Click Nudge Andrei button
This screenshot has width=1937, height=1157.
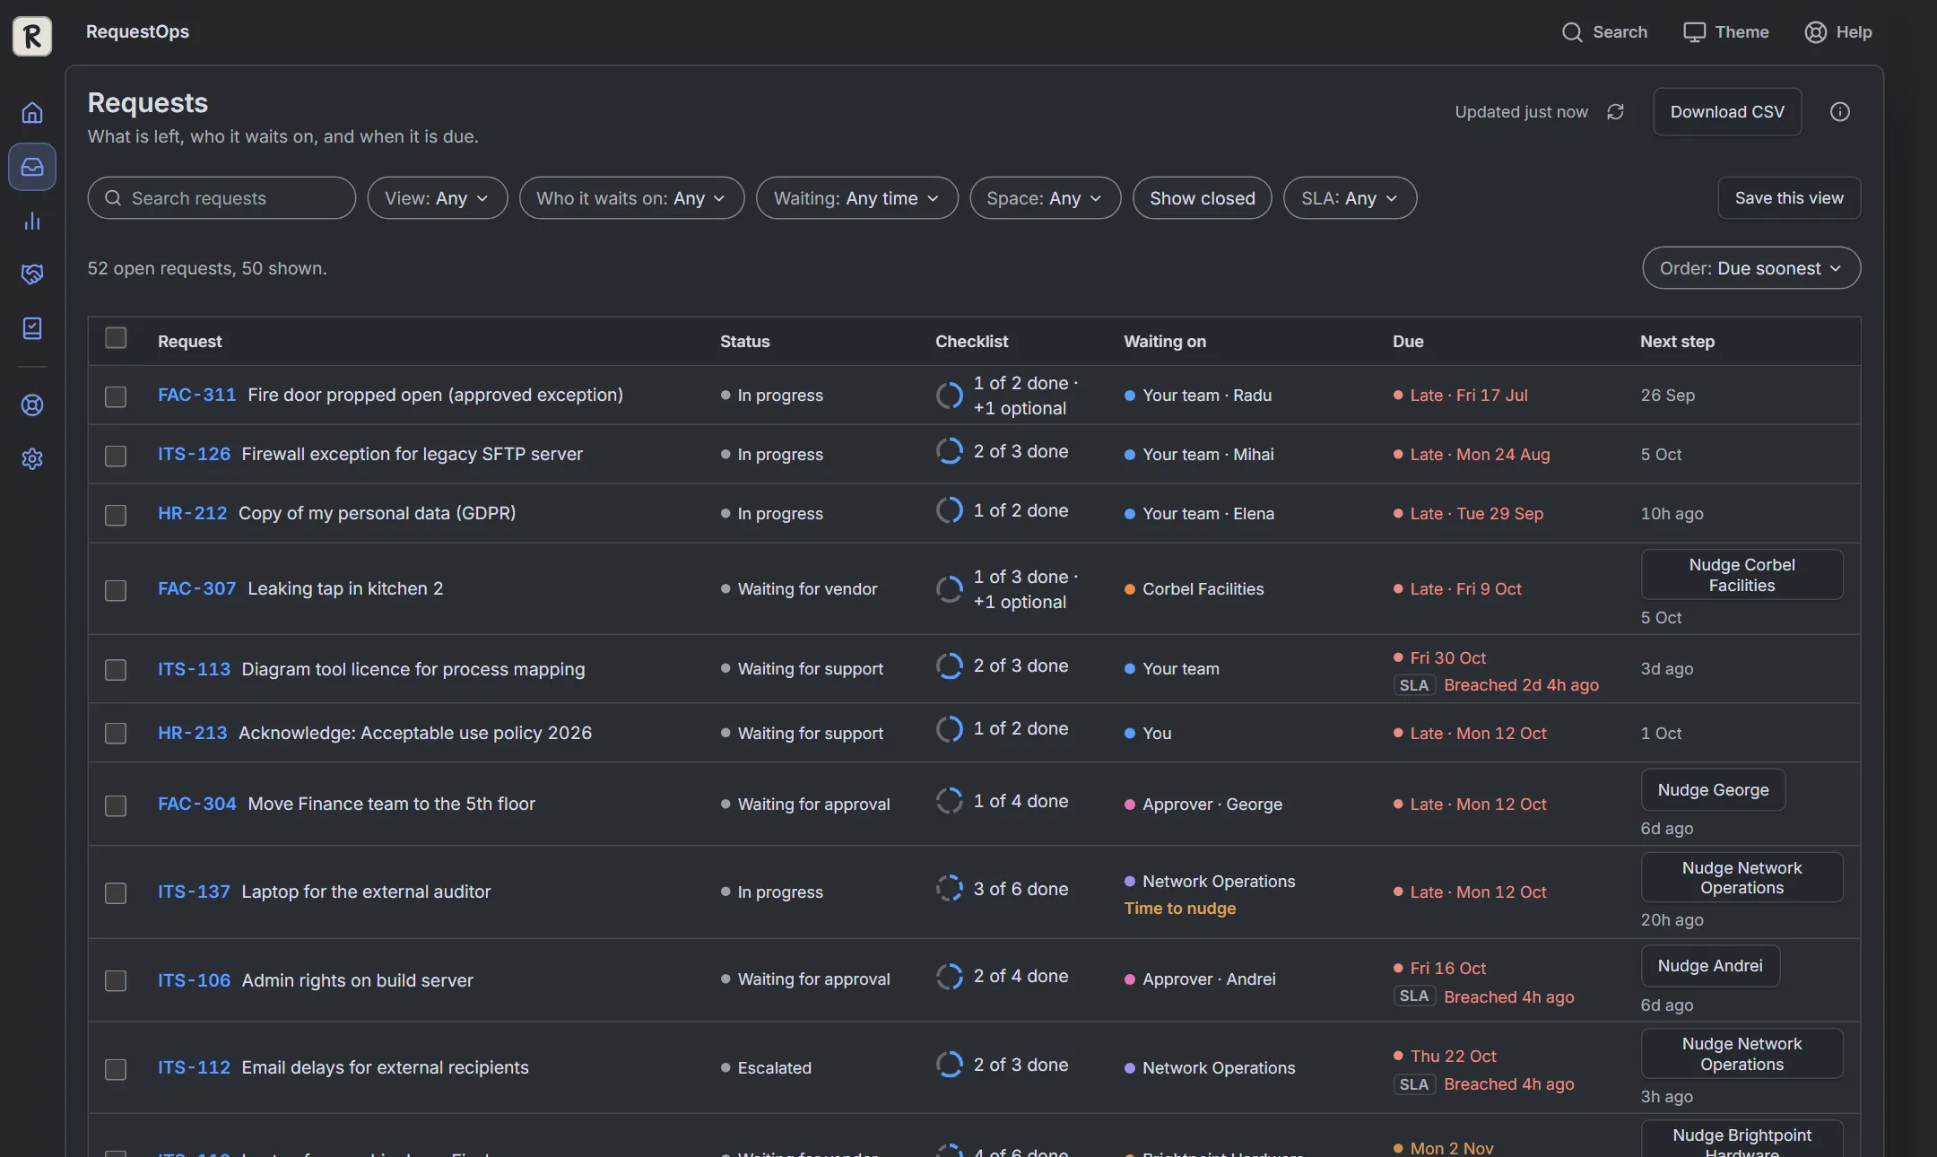point(1710,966)
